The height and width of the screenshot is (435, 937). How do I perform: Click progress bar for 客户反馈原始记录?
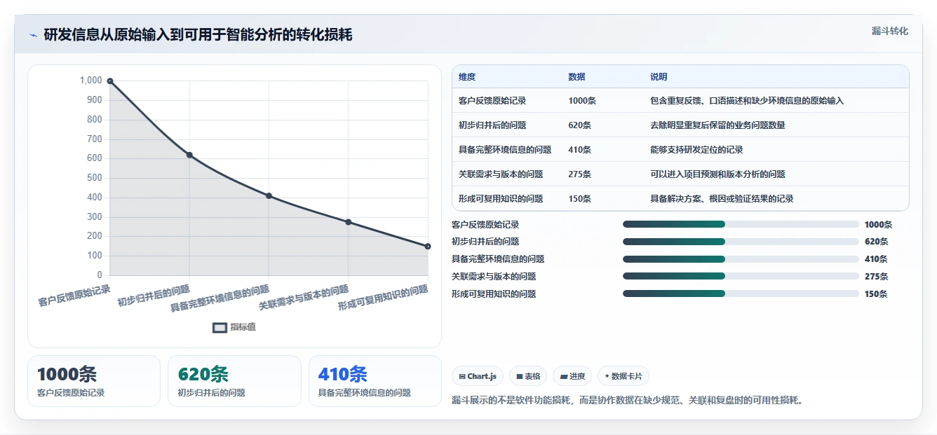tap(741, 224)
